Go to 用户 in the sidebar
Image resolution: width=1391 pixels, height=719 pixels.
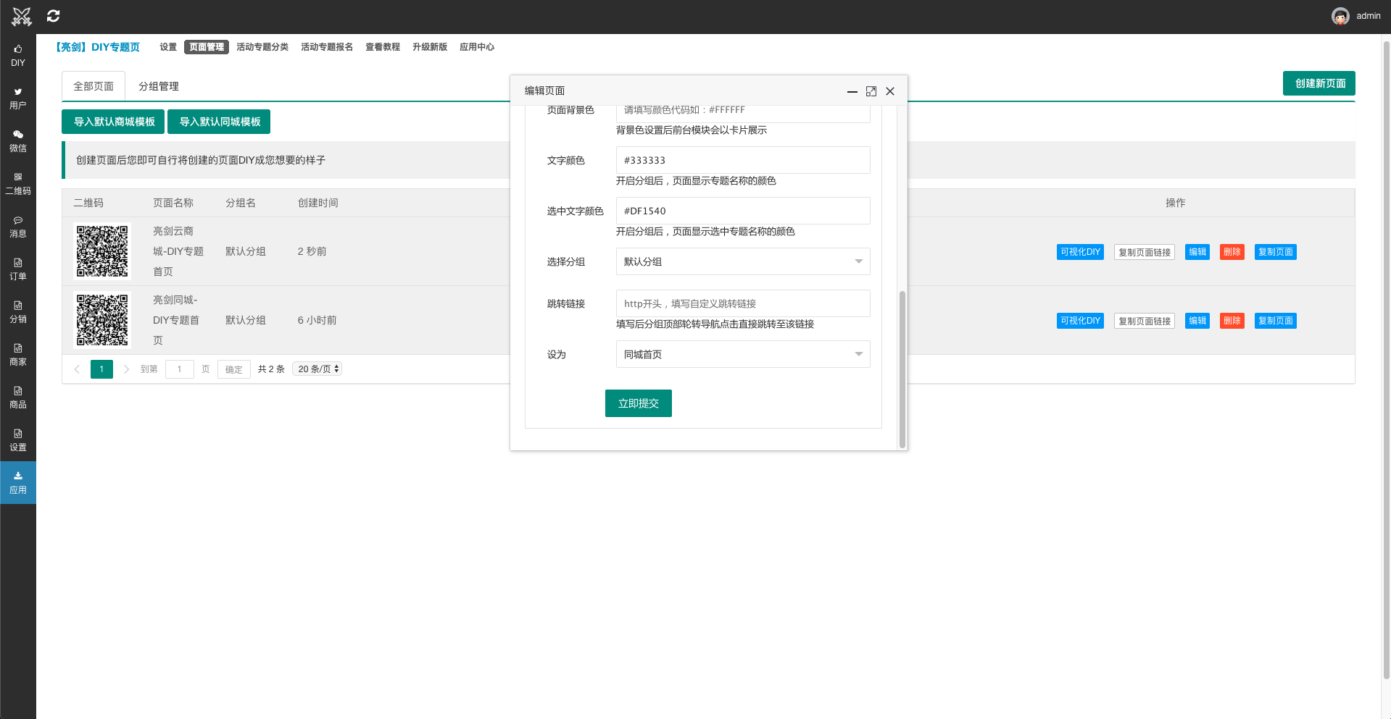(18, 98)
